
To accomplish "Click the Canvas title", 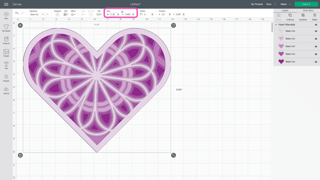I will [17, 4].
